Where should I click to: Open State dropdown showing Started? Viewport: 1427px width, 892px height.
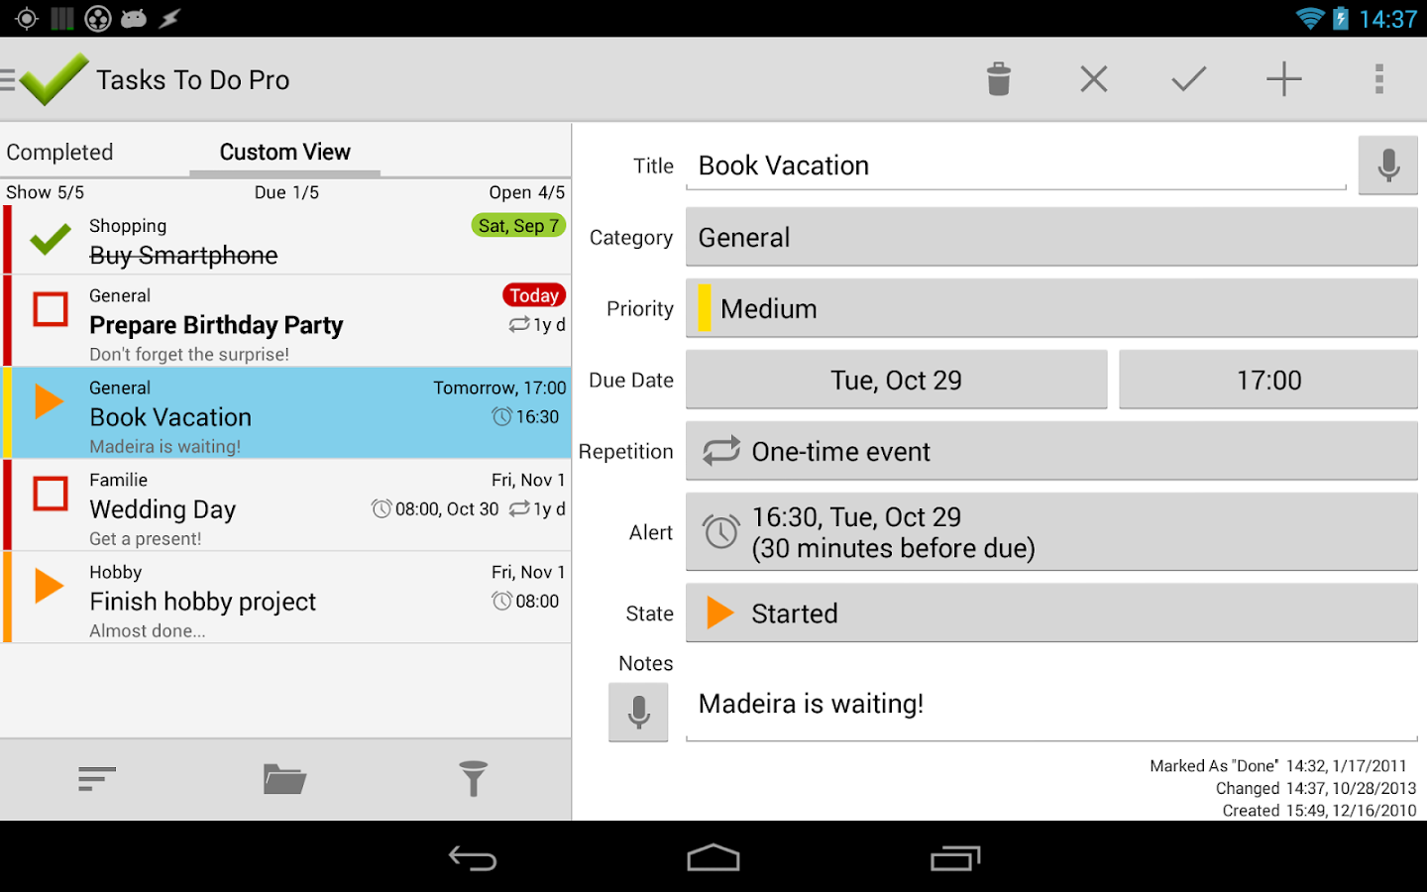1051,613
